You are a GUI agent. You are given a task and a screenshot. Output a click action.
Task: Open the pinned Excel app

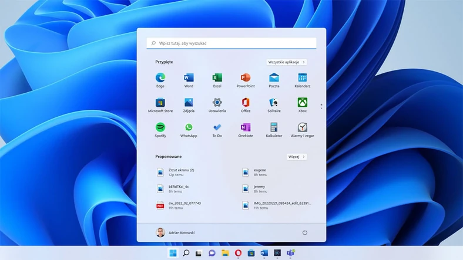[217, 80]
